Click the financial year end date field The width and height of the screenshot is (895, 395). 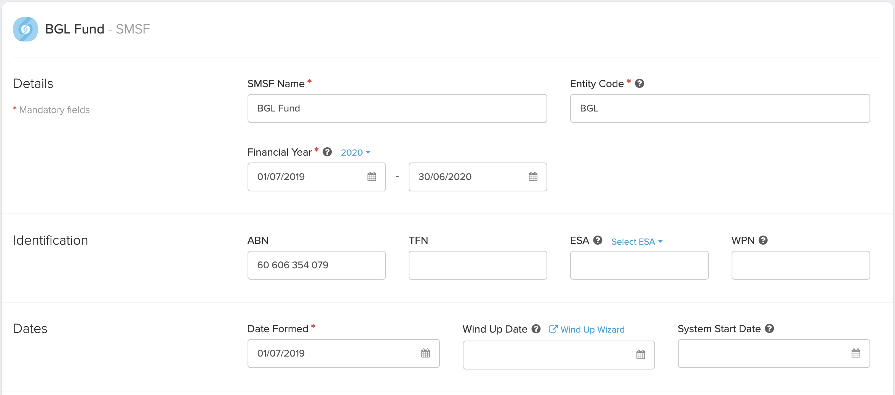[x=478, y=177]
